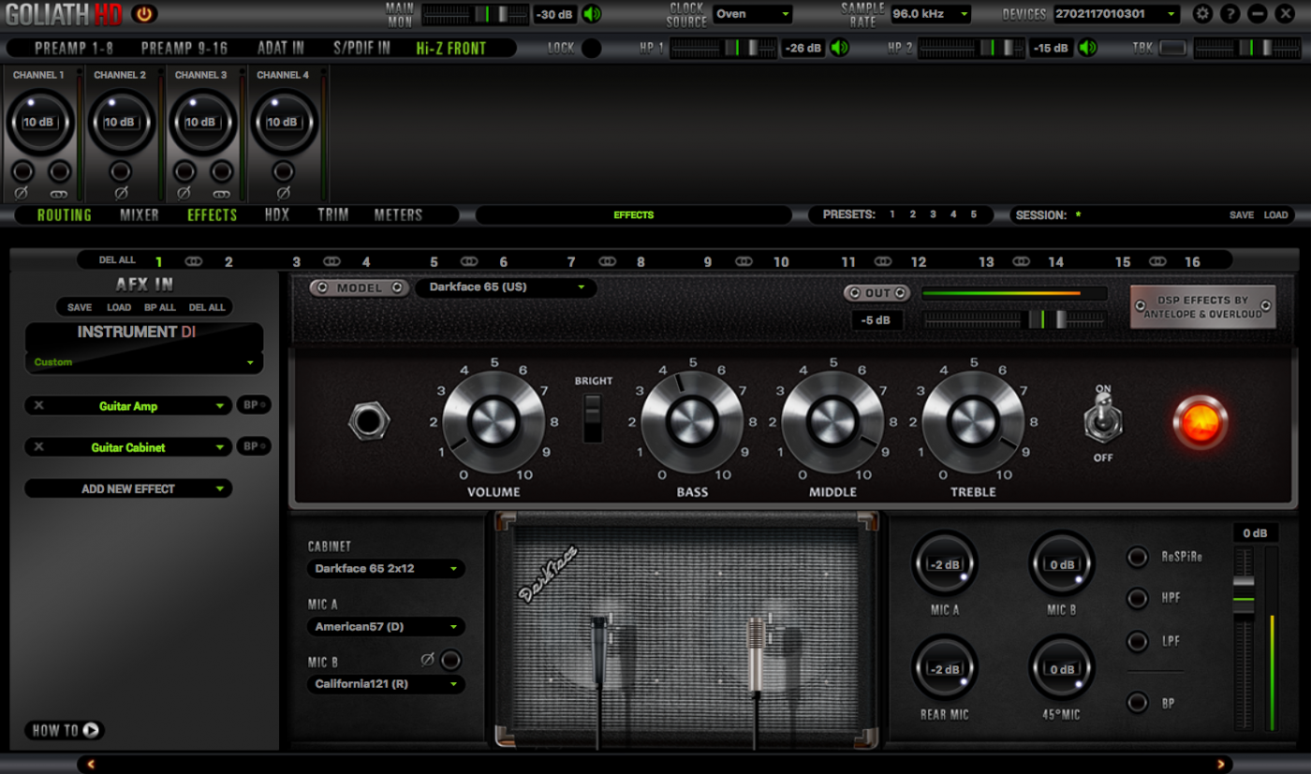Viewport: 1311px width, 774px height.
Task: Click the amp input jack socket
Action: tap(369, 422)
